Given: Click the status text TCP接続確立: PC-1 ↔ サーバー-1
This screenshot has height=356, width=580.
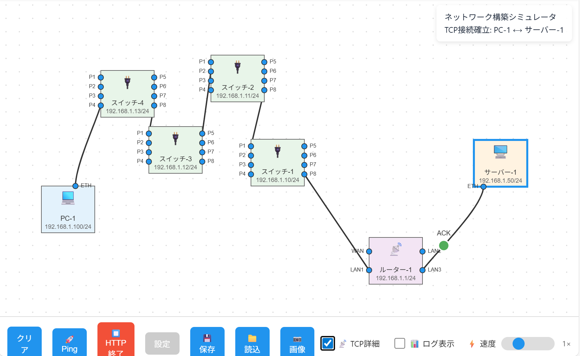Looking at the screenshot, I should (504, 30).
